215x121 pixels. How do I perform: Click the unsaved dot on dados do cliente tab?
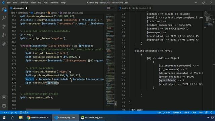150,8
